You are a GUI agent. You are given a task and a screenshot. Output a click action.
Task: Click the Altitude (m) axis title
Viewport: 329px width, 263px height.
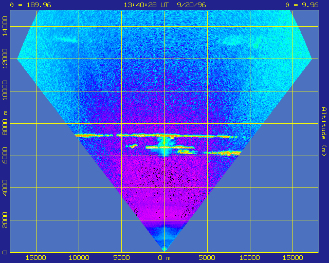tap(324, 131)
